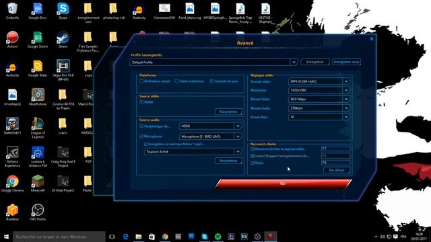The height and width of the screenshot is (242, 431).
Task: Open the Format vidéo MP4 dropdown
Action: tap(346, 81)
